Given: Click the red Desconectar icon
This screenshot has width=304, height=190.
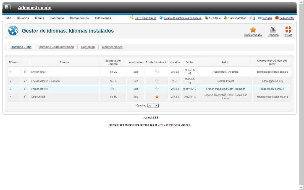Looking at the screenshot, I should [x=277, y=18].
